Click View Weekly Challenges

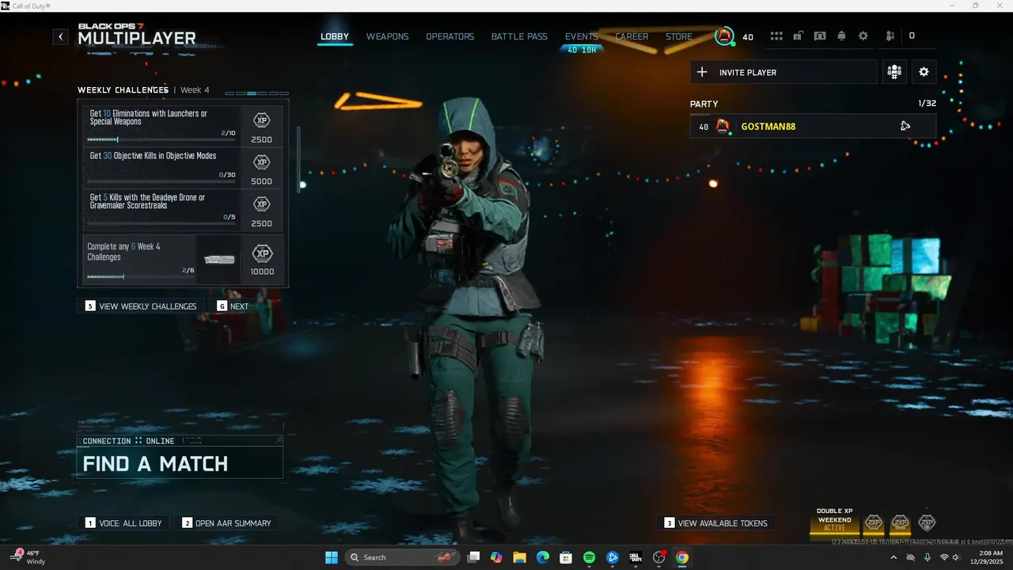pyautogui.click(x=141, y=306)
